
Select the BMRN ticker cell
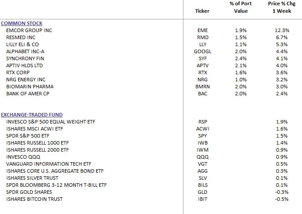coord(203,87)
